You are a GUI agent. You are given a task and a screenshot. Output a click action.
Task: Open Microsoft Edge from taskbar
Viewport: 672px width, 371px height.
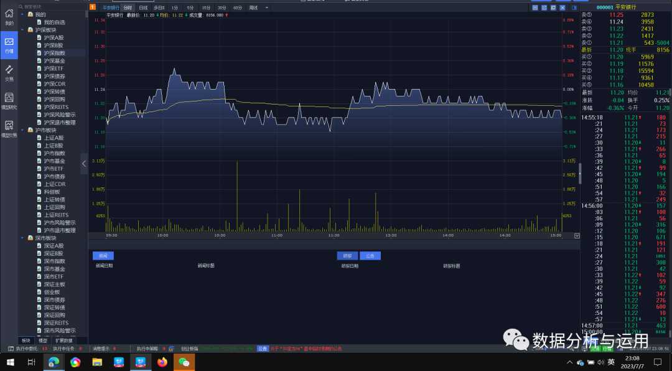click(x=54, y=362)
